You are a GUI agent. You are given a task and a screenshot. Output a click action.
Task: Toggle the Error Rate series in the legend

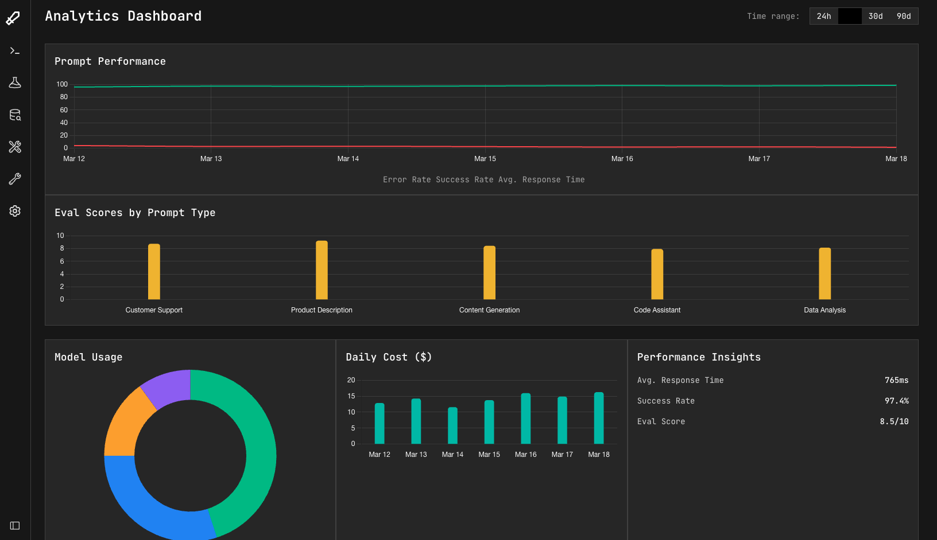(x=406, y=179)
